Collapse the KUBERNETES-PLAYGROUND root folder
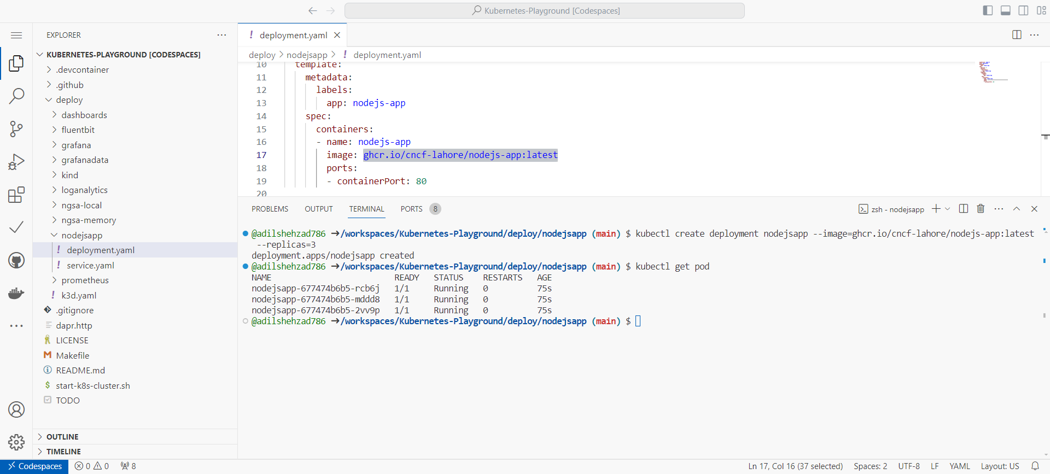The image size is (1050, 474). pos(40,55)
